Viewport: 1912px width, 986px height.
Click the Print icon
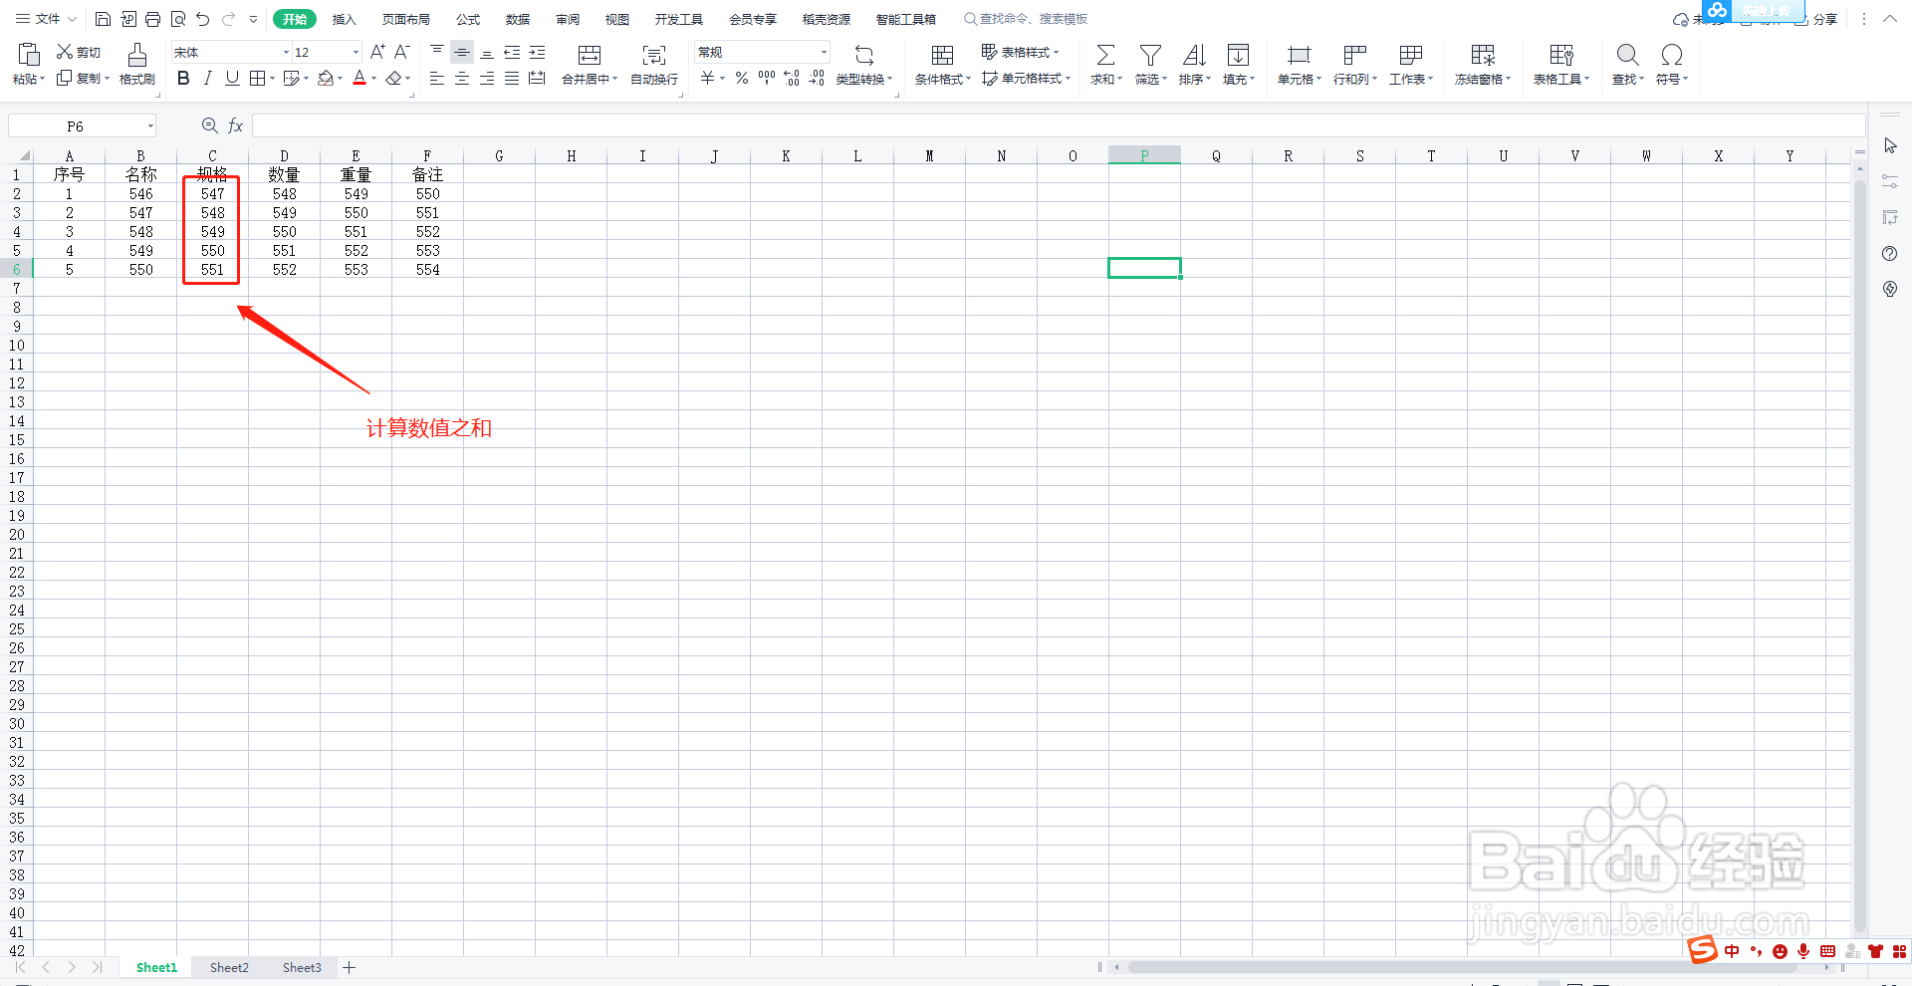(x=153, y=19)
